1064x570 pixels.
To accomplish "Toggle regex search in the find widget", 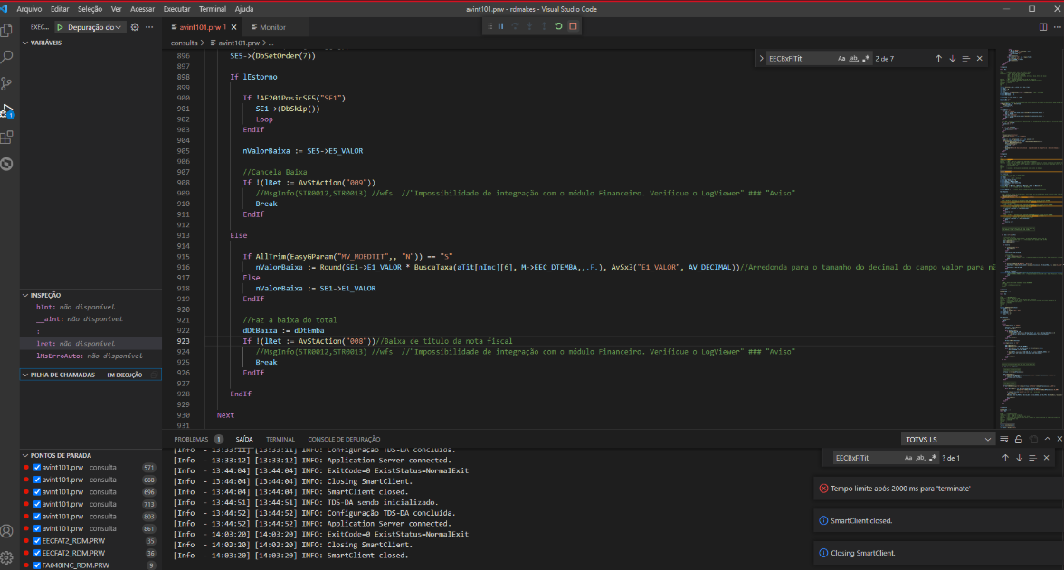I will (868, 58).
